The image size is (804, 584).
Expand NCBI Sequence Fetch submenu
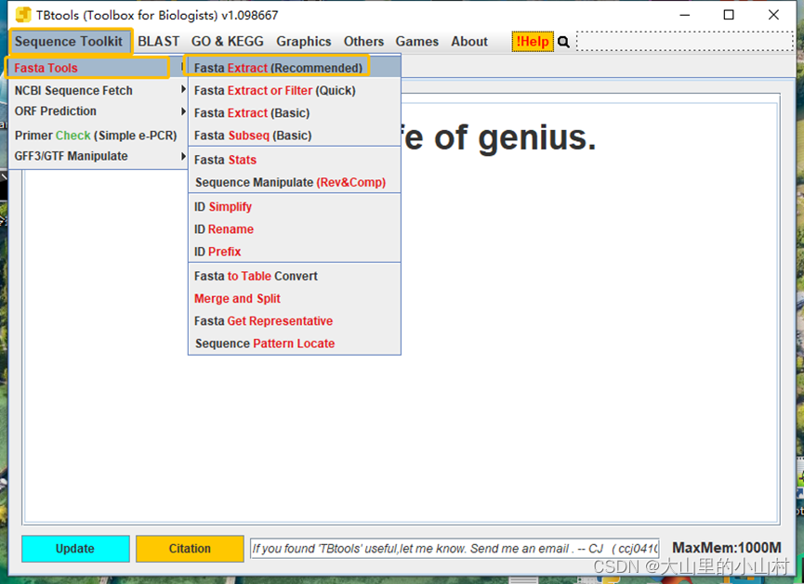pyautogui.click(x=99, y=90)
